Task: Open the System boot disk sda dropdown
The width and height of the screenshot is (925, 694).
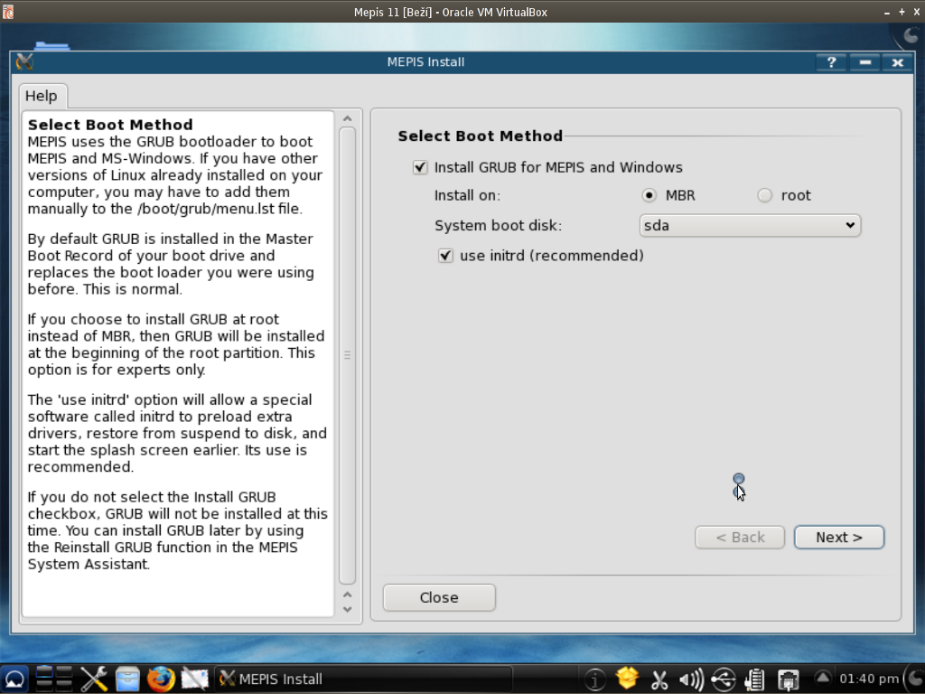Action: [x=750, y=225]
